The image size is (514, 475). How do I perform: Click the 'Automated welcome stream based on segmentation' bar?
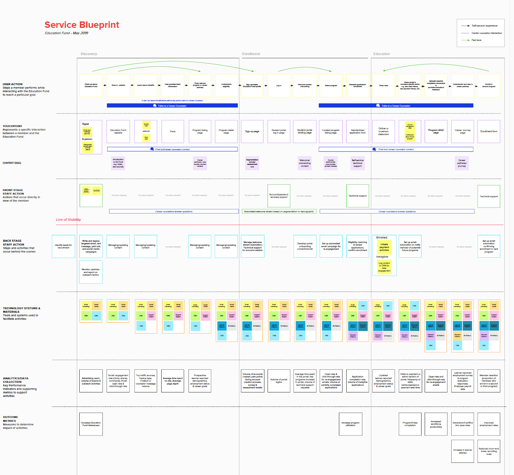click(x=279, y=211)
